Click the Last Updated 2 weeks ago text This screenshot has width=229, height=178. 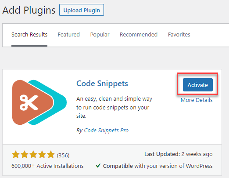pos(179,154)
